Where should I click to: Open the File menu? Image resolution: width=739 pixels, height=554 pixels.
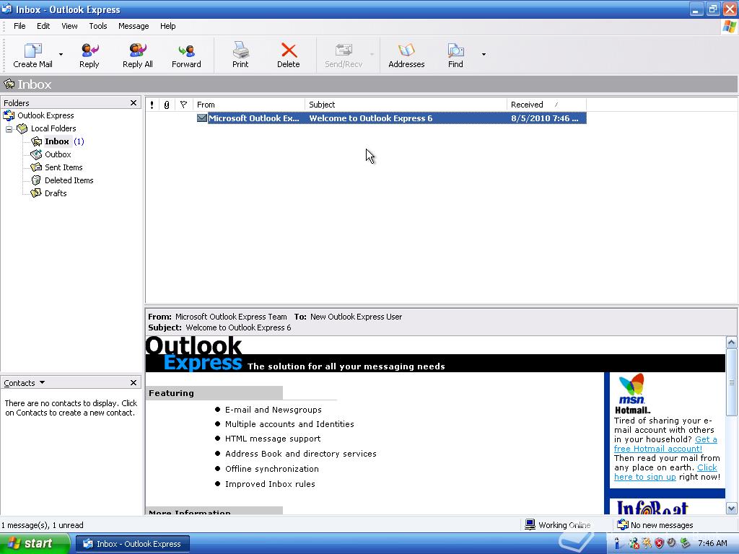pos(19,26)
